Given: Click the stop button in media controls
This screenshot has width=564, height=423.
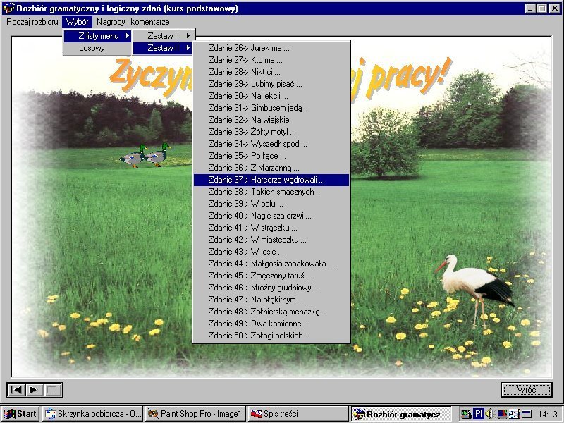Looking at the screenshot, I should 53,389.
